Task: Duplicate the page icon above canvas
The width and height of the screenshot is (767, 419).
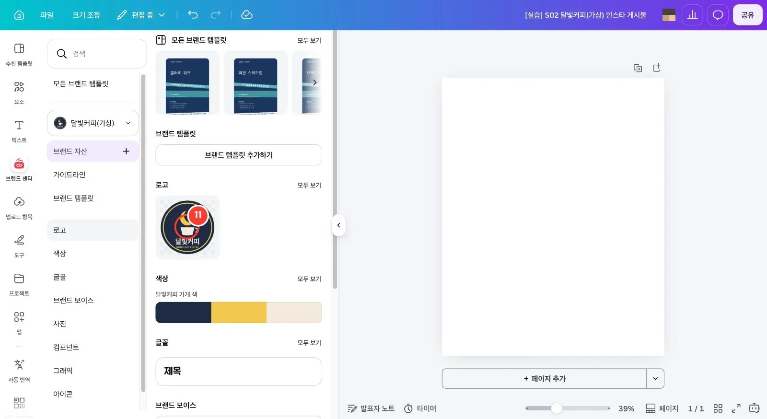Action: [x=638, y=68]
